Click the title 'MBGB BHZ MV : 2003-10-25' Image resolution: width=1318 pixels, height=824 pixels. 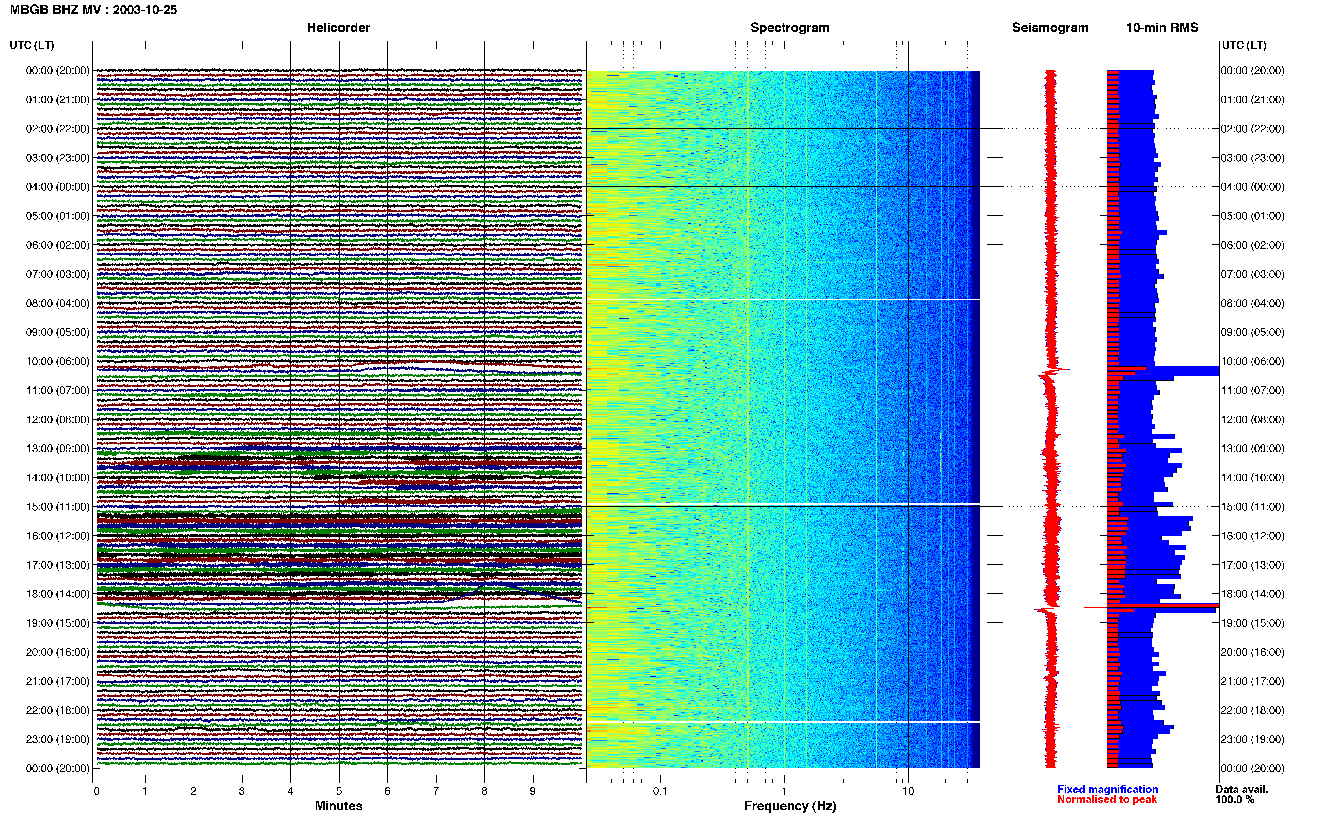[93, 10]
